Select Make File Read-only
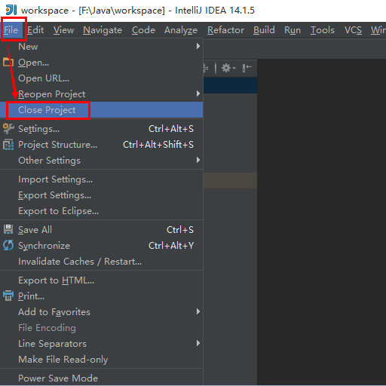 pos(102,360)
